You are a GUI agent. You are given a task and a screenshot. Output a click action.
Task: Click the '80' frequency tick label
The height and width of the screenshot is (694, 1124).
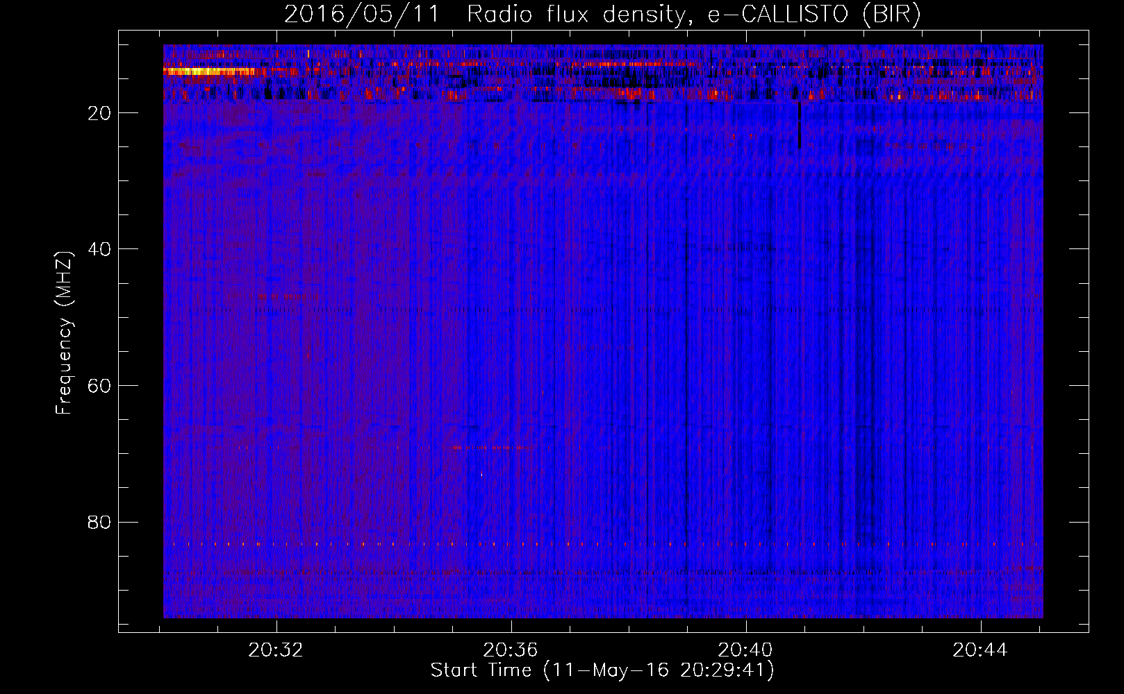point(100,522)
